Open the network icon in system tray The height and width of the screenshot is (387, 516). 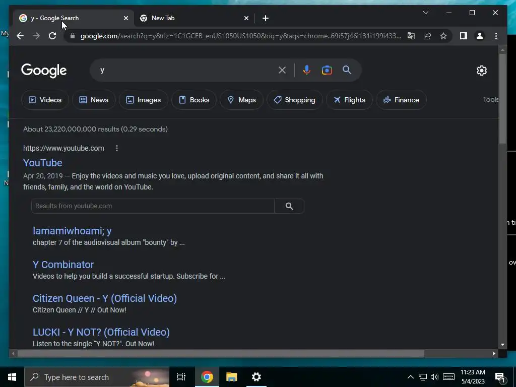point(423,377)
